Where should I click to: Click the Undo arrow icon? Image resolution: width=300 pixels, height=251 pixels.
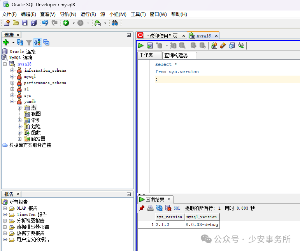[x=45, y=23]
